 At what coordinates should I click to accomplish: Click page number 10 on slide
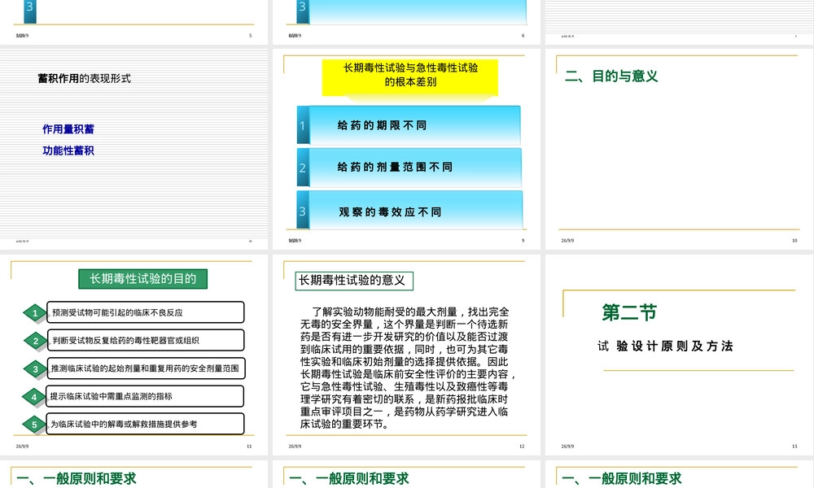coord(794,241)
